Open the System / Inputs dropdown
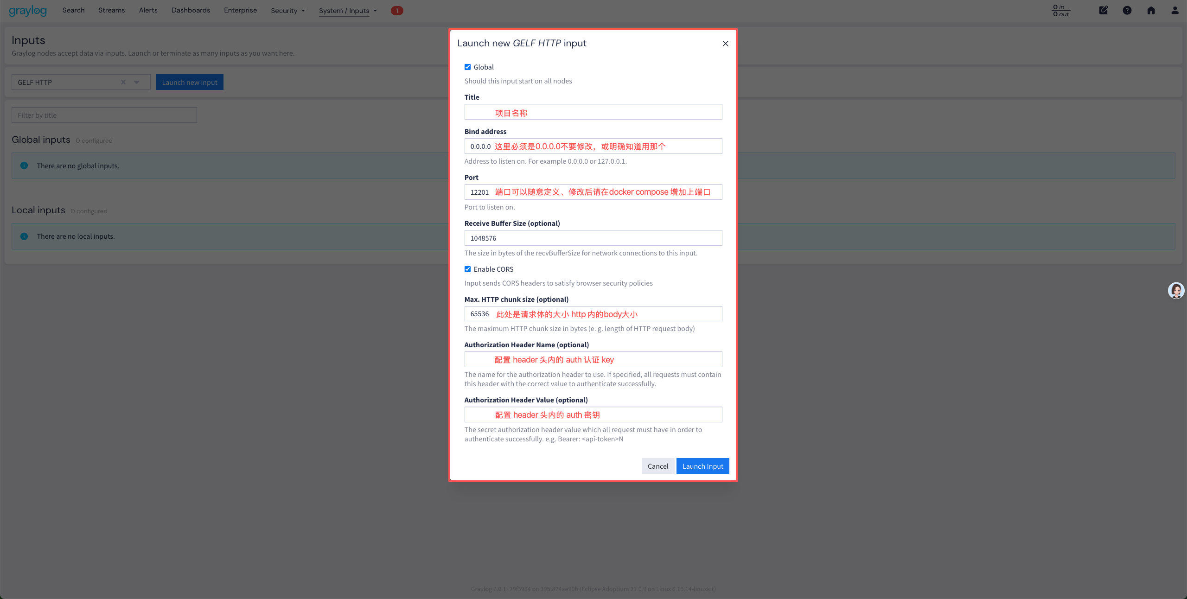Screen dimensions: 1187x599 click(347, 10)
